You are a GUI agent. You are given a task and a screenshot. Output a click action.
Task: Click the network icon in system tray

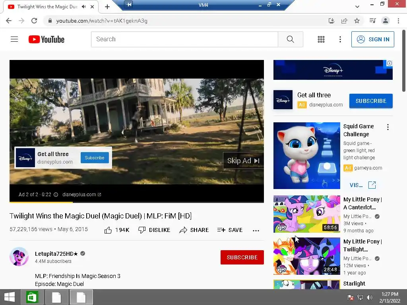click(360, 297)
